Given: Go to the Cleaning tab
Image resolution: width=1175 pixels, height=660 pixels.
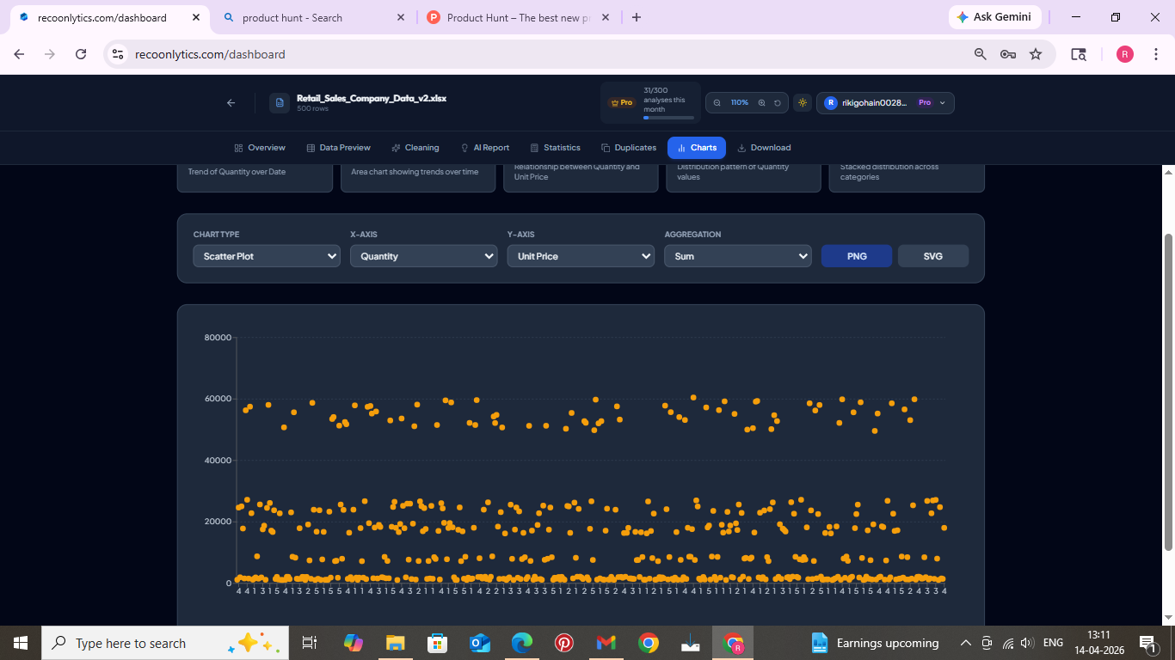Looking at the screenshot, I should point(415,148).
